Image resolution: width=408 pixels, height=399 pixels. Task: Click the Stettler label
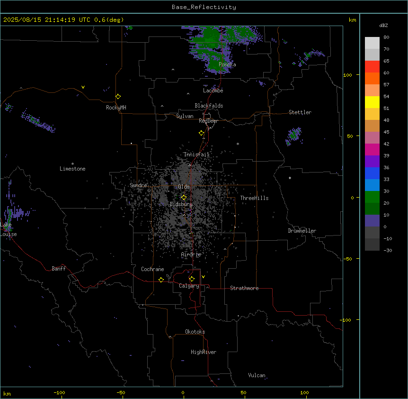pyautogui.click(x=300, y=112)
